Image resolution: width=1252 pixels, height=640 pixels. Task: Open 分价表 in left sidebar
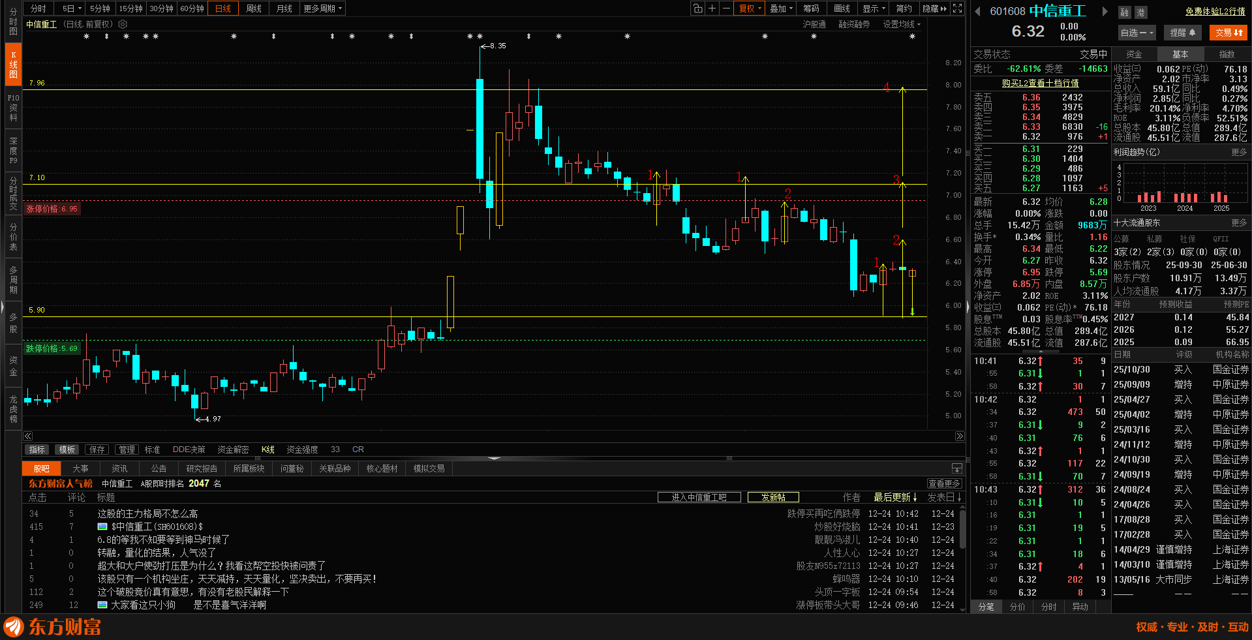[13, 237]
